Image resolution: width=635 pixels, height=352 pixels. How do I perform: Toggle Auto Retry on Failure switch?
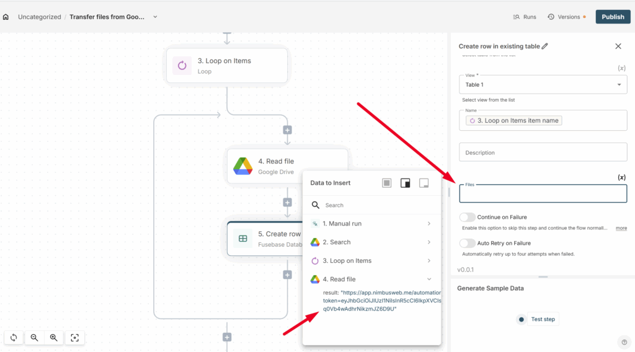(468, 244)
